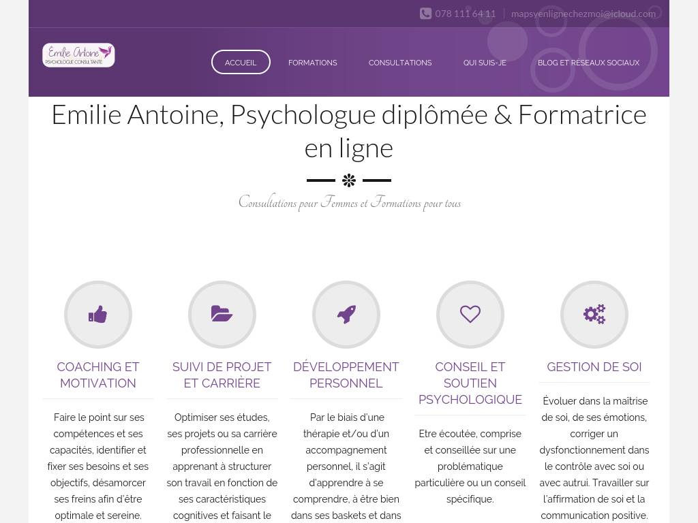Screen dimensions: 698x523
Task: Open the Coaching et Motivation heading
Action: click(98, 375)
